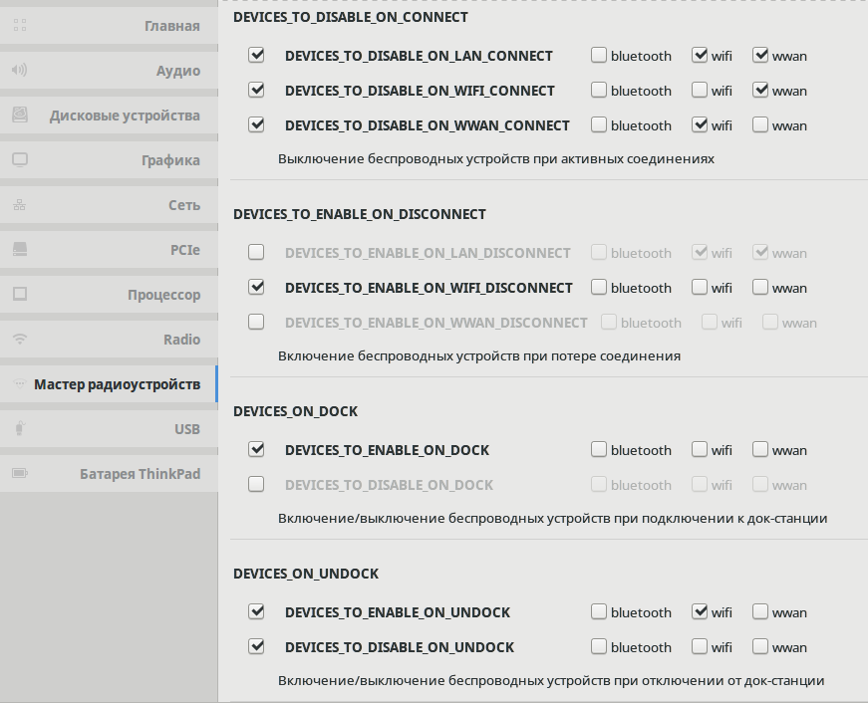868x703 pixels.
Task: Switch to the Аудио tab
Action: click(x=109, y=71)
